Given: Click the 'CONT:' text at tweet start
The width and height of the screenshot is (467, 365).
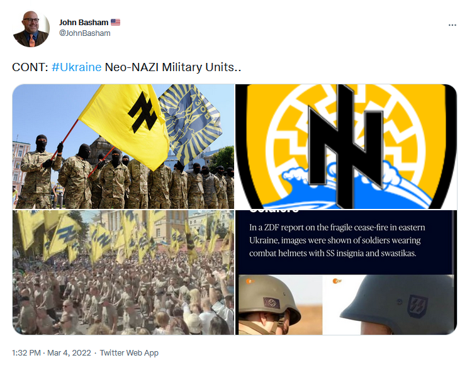Looking at the screenshot, I should (30, 67).
